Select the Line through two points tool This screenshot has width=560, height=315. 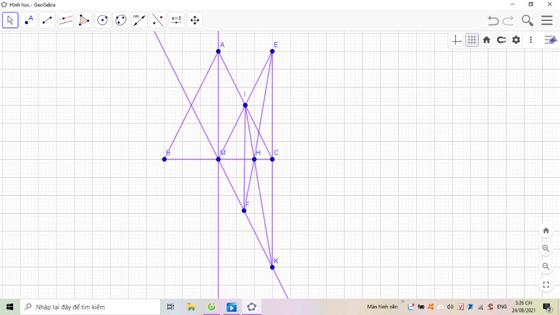point(47,20)
